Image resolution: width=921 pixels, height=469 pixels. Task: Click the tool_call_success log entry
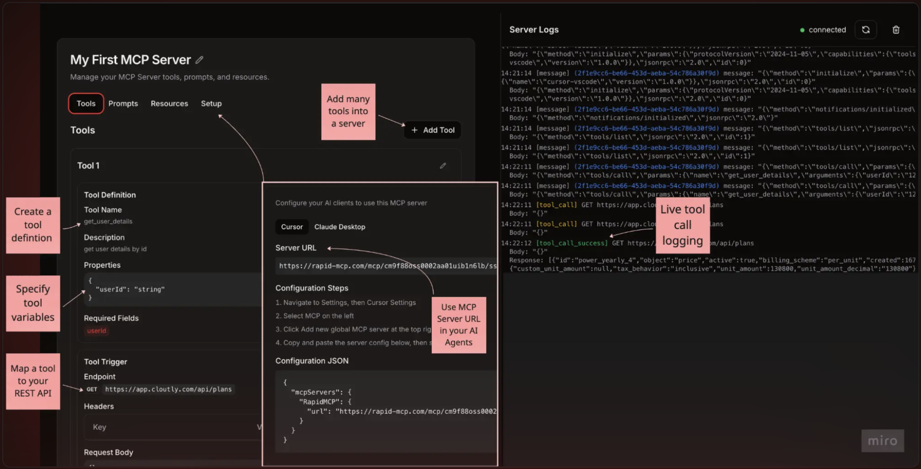tap(572, 243)
